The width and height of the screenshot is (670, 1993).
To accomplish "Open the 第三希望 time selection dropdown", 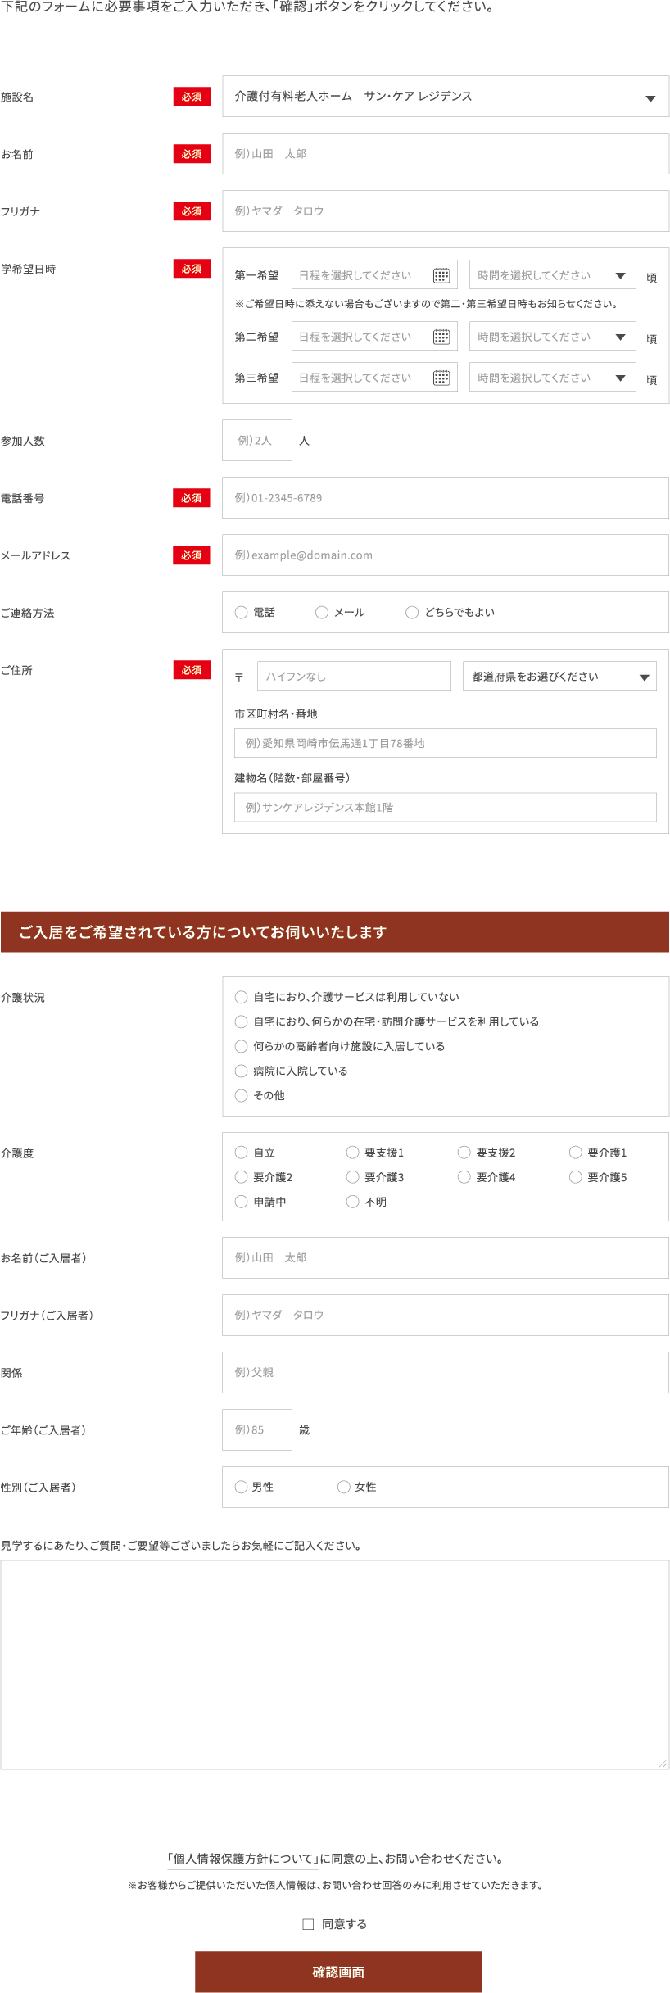I will [x=552, y=378].
